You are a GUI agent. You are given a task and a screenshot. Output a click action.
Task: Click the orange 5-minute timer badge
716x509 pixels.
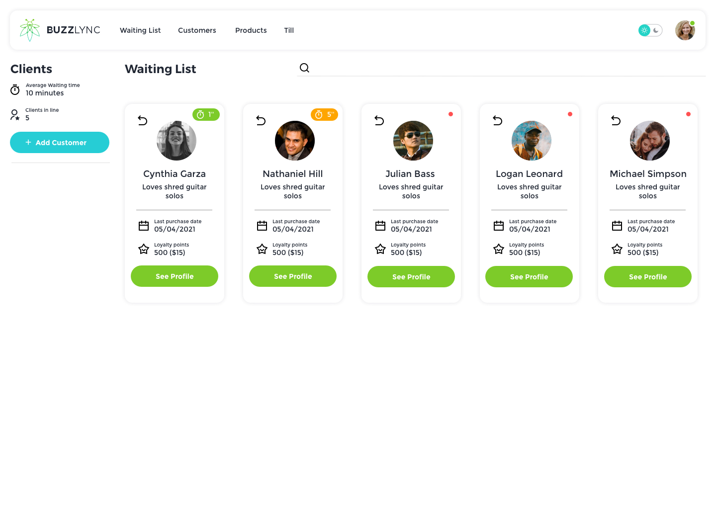[x=324, y=115]
